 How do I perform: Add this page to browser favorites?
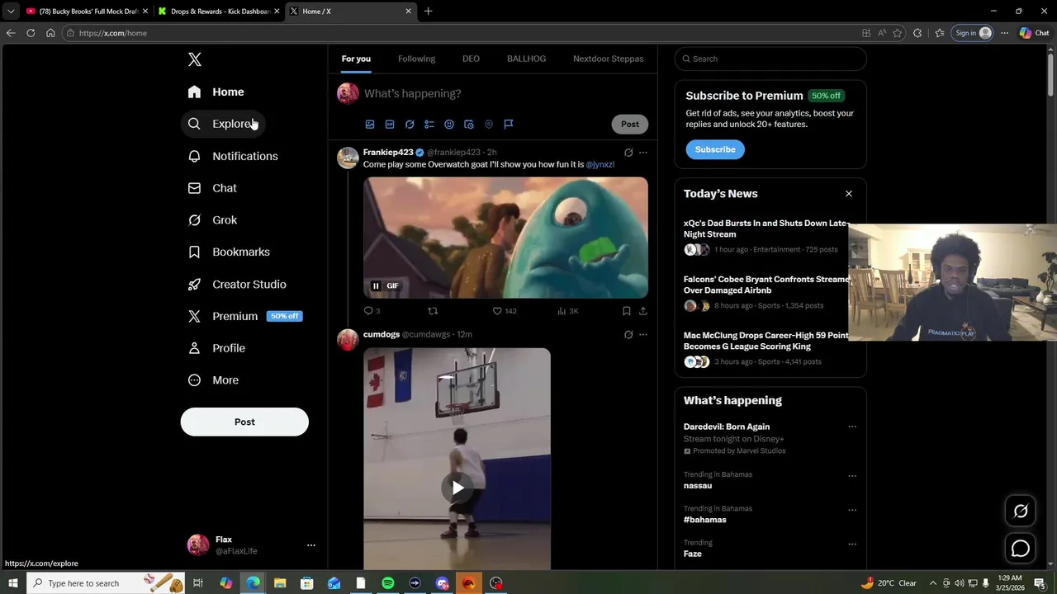[x=898, y=33]
